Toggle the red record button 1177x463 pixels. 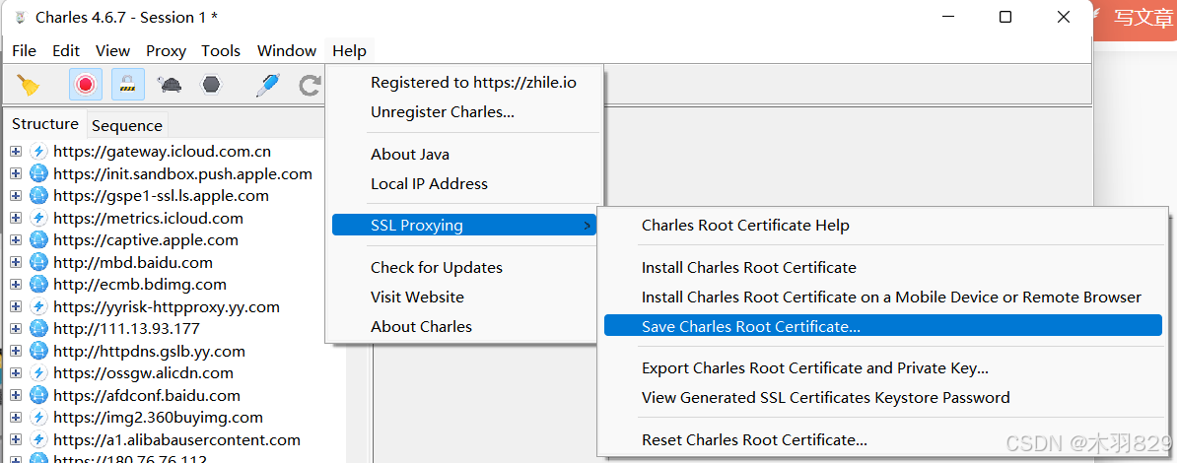pyautogui.click(x=86, y=84)
